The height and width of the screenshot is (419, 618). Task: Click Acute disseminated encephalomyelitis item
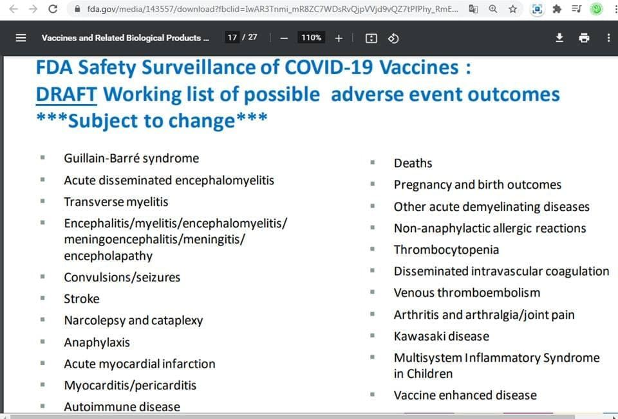[x=169, y=180]
